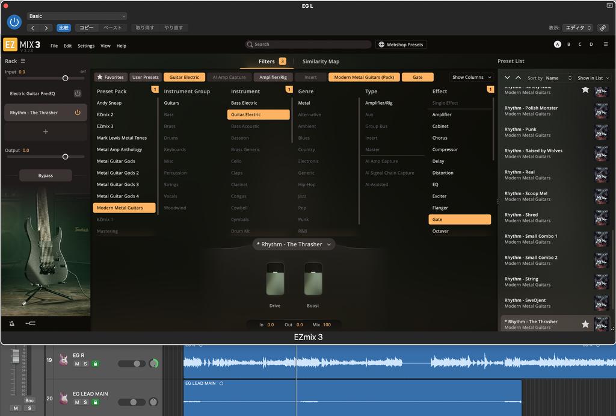The width and height of the screenshot is (616, 416).
Task: Click the EG R track guitar icon
Action: coord(63,359)
